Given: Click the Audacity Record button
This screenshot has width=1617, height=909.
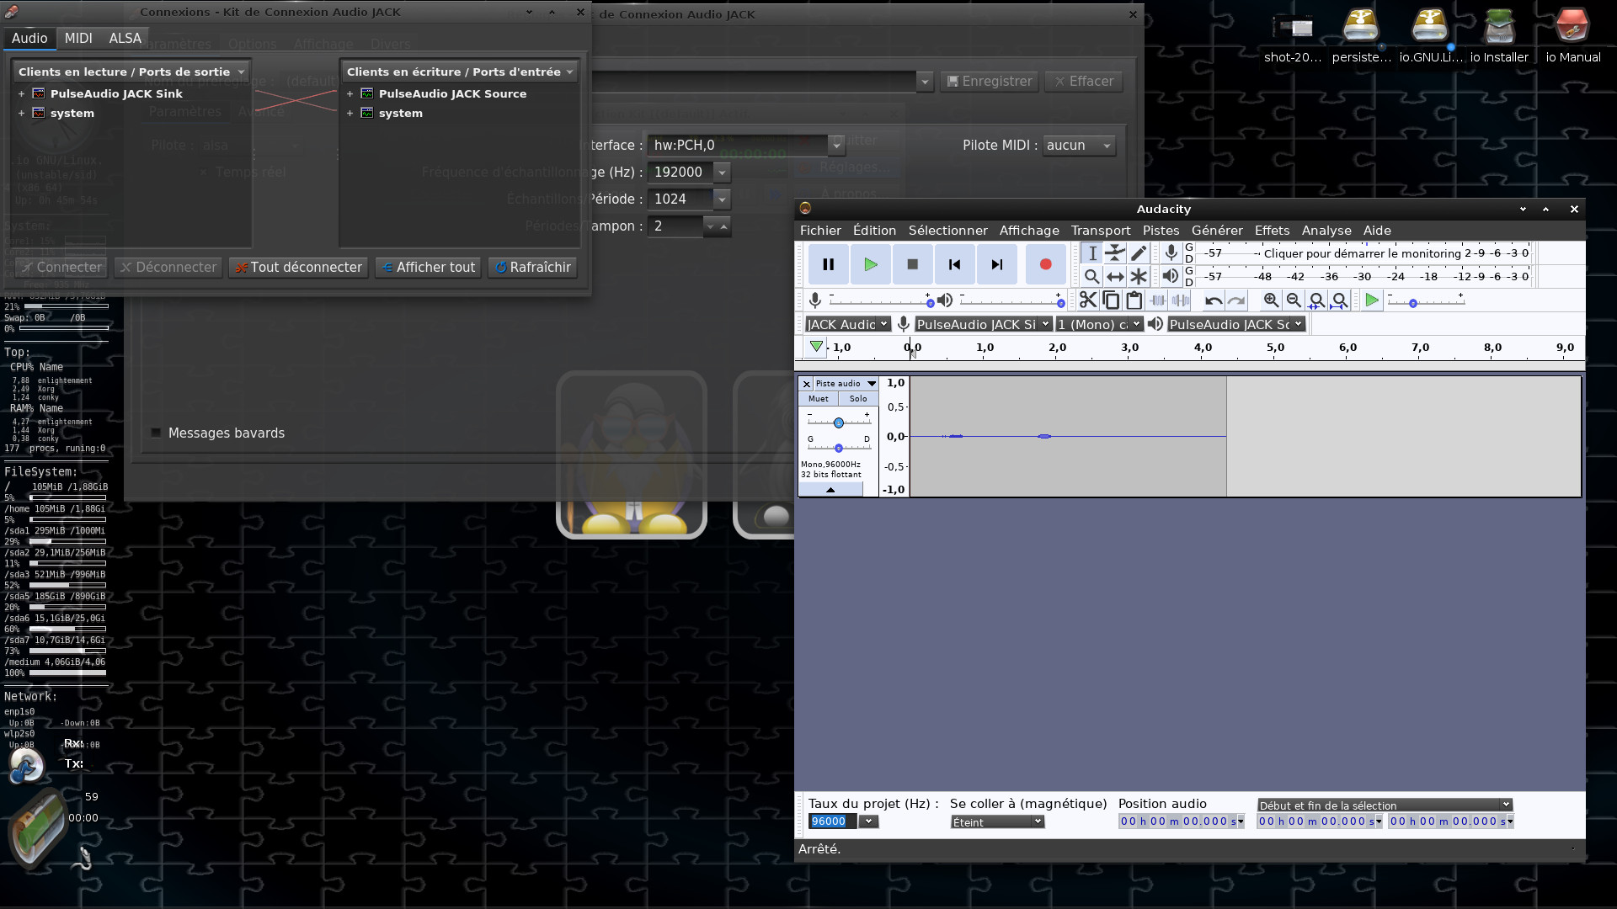Looking at the screenshot, I should tap(1045, 264).
